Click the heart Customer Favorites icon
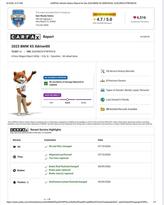164x205 pixels. click(135, 17)
